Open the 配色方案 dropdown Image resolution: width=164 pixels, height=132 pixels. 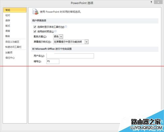tap(58, 37)
